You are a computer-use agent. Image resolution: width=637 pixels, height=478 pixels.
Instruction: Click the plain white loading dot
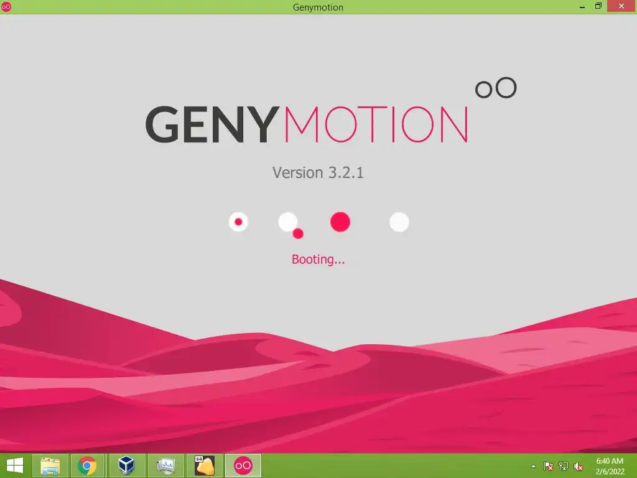point(399,222)
